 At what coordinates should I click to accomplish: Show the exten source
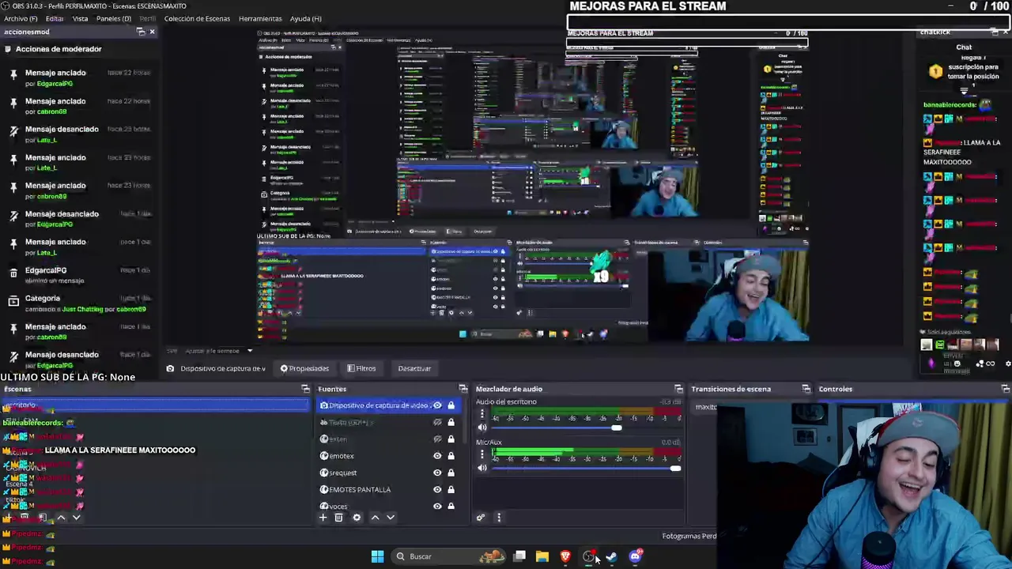437,439
